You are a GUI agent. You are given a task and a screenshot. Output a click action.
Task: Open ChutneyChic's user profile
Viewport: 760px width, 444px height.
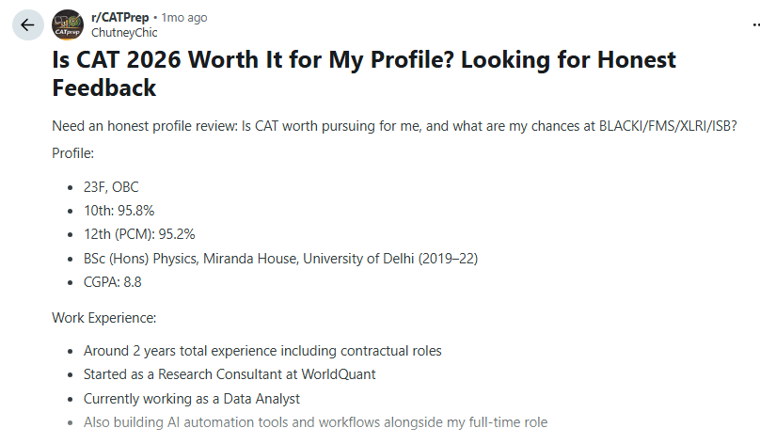(x=124, y=33)
